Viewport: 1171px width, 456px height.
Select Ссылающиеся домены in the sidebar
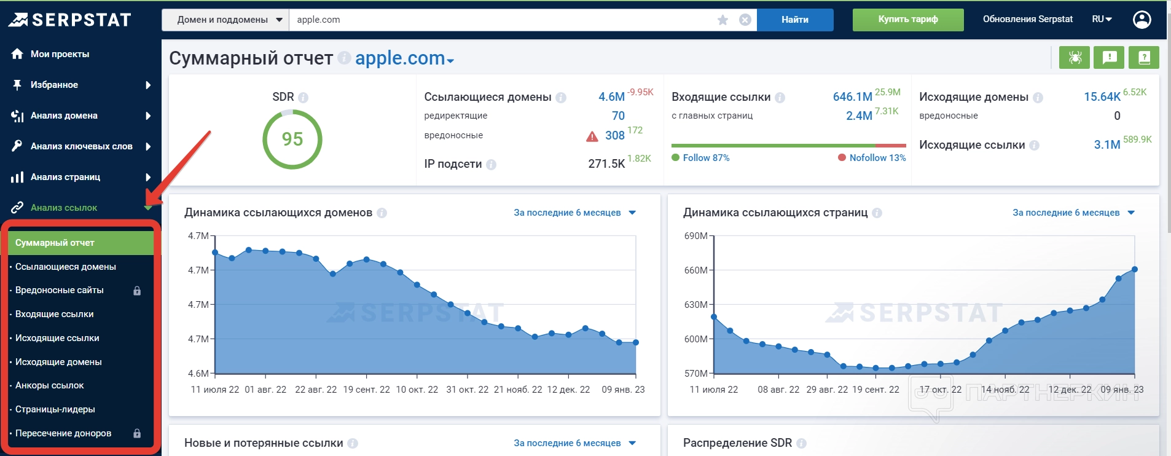coord(66,267)
